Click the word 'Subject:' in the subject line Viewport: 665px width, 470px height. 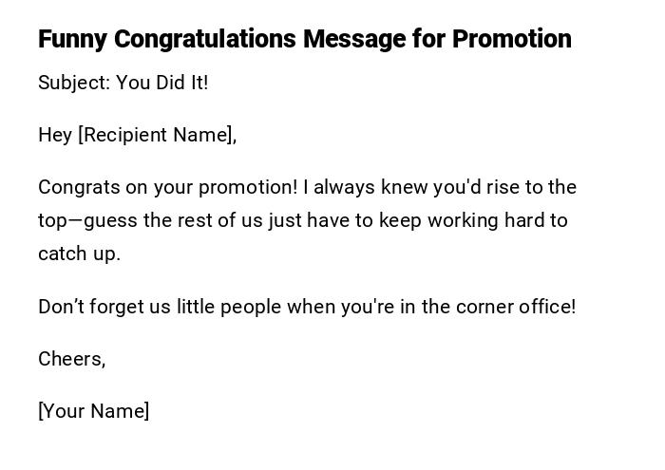74,83
